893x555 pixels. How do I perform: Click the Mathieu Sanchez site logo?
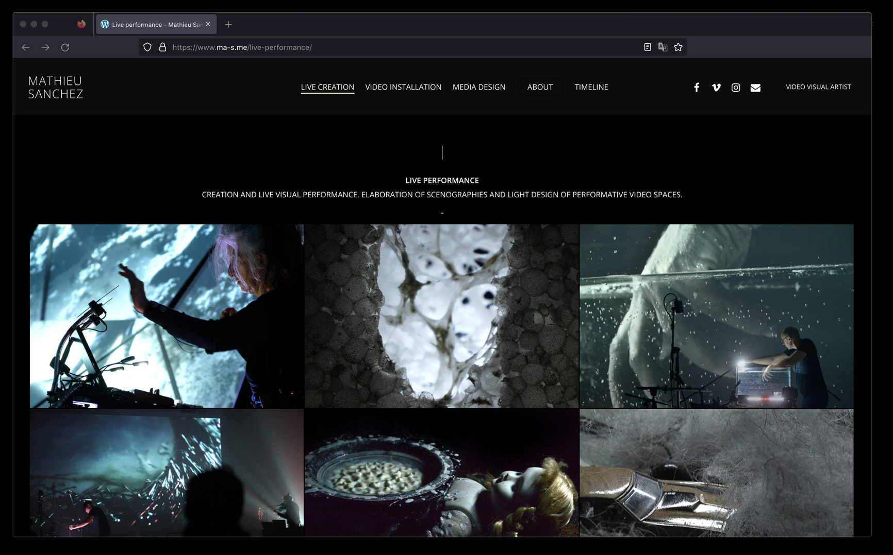(x=56, y=87)
